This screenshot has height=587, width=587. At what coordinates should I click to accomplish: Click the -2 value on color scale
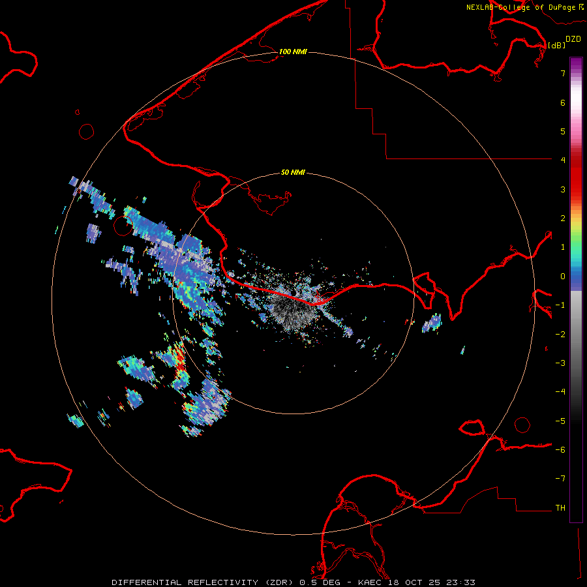(x=560, y=335)
